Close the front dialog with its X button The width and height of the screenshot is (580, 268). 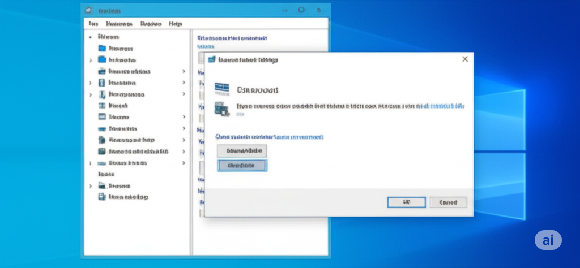click(x=465, y=59)
